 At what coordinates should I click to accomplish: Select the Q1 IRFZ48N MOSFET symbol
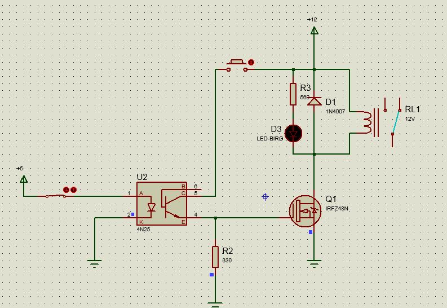pyautogui.click(x=306, y=211)
